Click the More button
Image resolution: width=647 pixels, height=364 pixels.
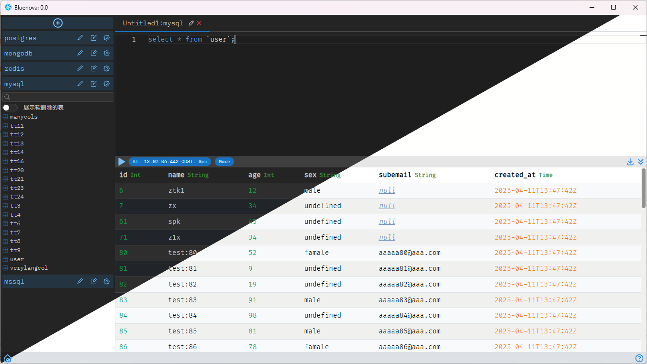click(x=224, y=162)
